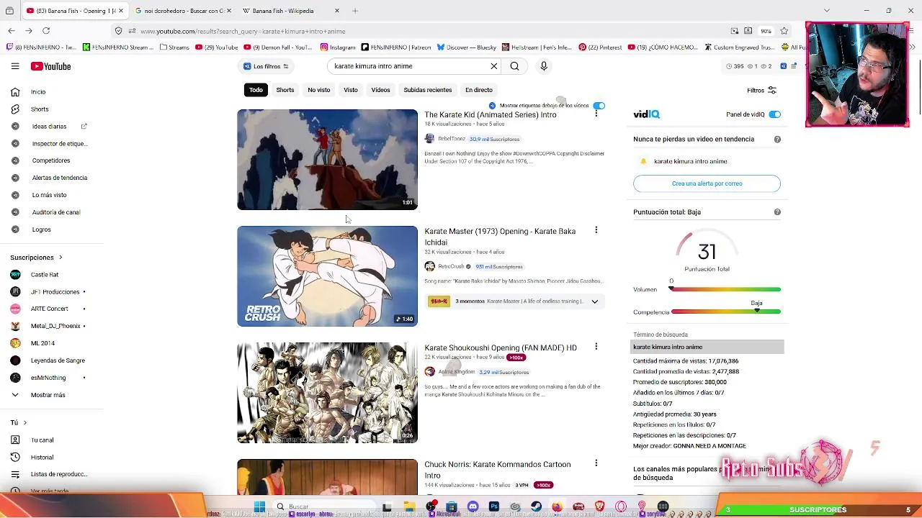Open Discord from the taskbar

click(x=473, y=507)
